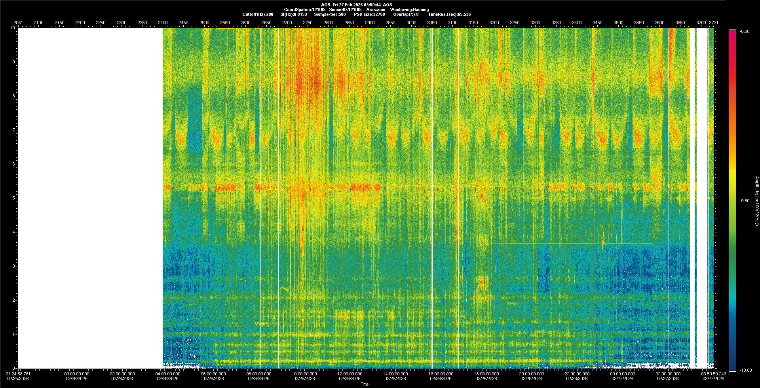Click the large white data-gap region on the left

pos(90,198)
